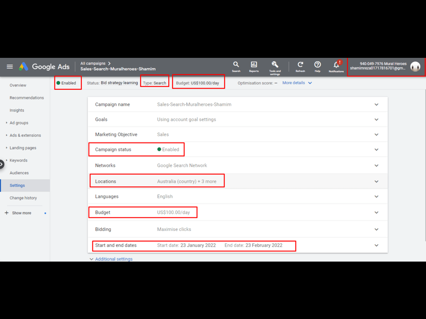Open Overview in side navigation
426x319 pixels.
coord(18,85)
